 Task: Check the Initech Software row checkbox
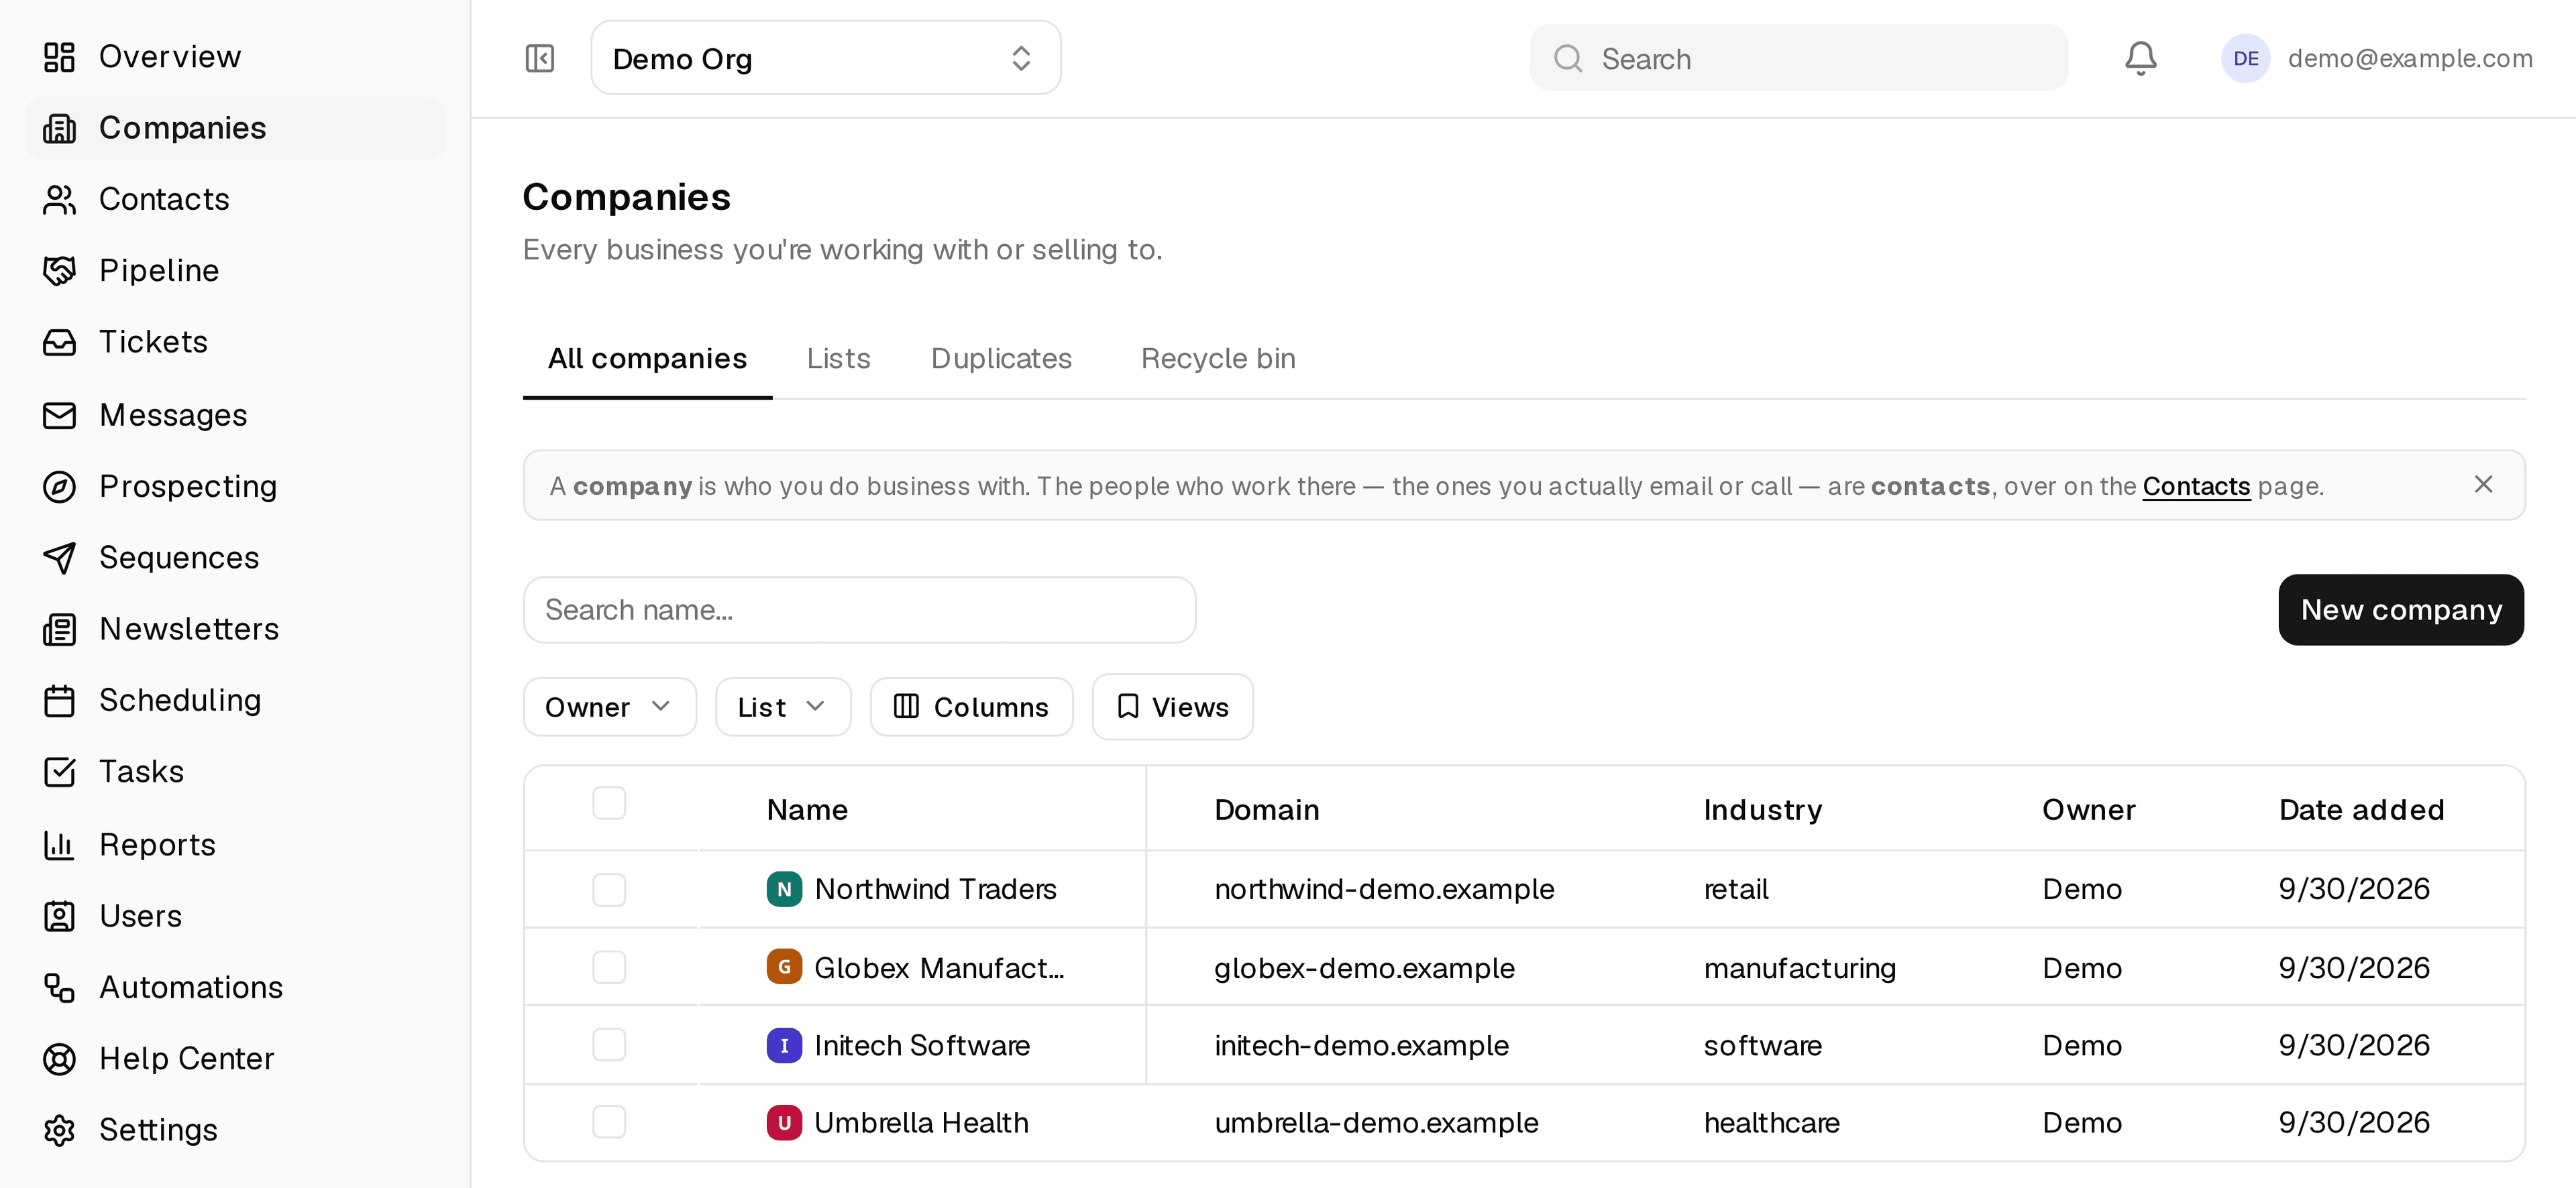(x=609, y=1045)
